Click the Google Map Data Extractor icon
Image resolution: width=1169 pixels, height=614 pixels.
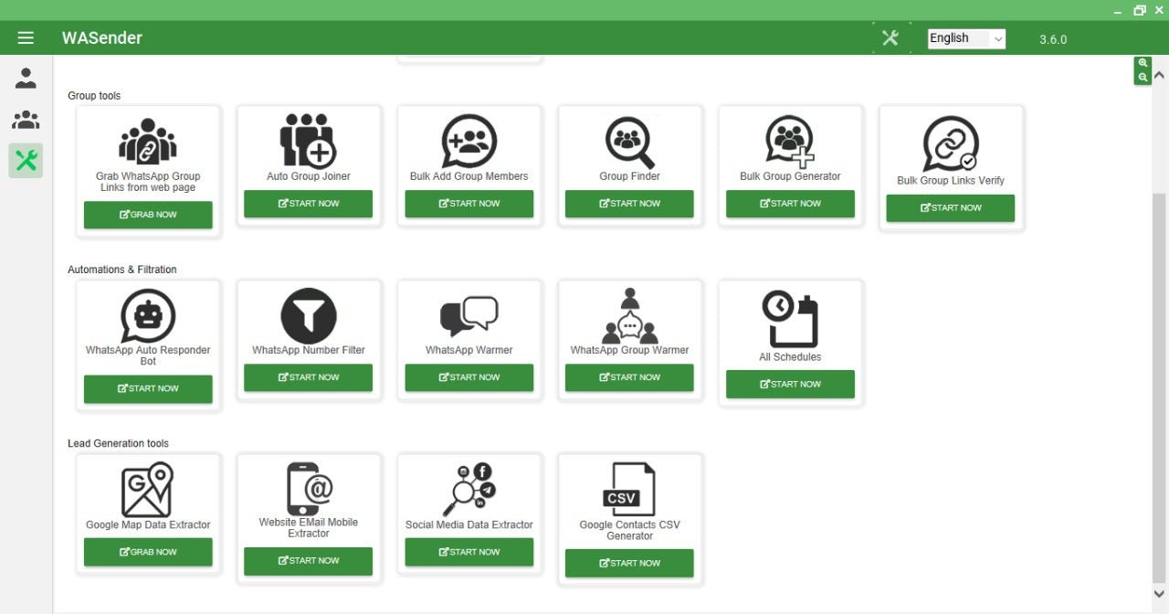click(148, 491)
